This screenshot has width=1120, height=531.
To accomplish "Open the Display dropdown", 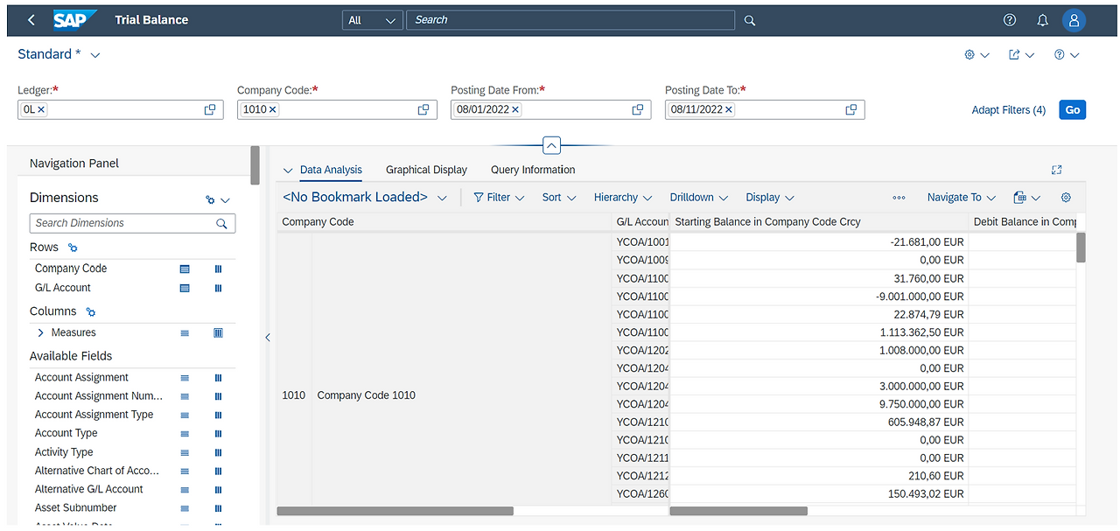I will [x=770, y=198].
